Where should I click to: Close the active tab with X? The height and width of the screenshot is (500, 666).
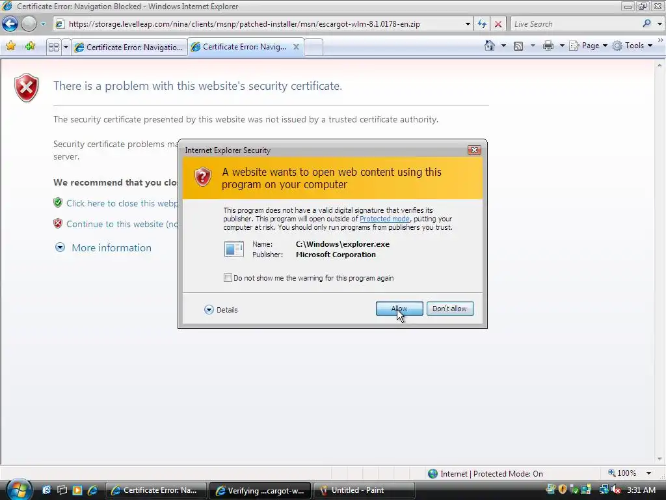pyautogui.click(x=296, y=47)
